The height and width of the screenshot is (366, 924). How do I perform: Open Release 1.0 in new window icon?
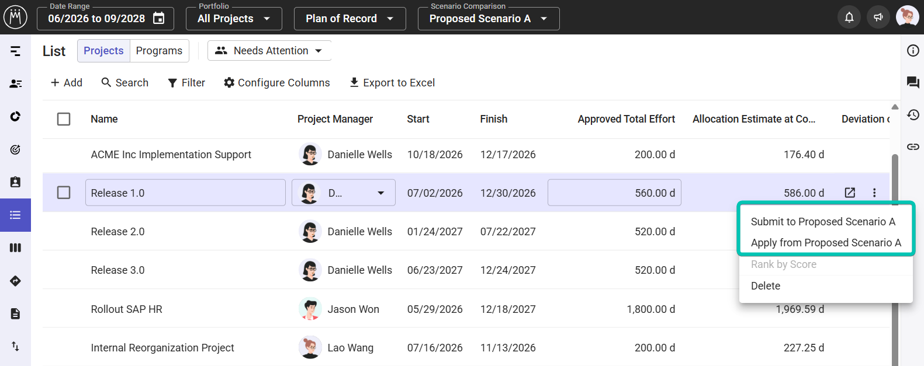pyautogui.click(x=850, y=193)
